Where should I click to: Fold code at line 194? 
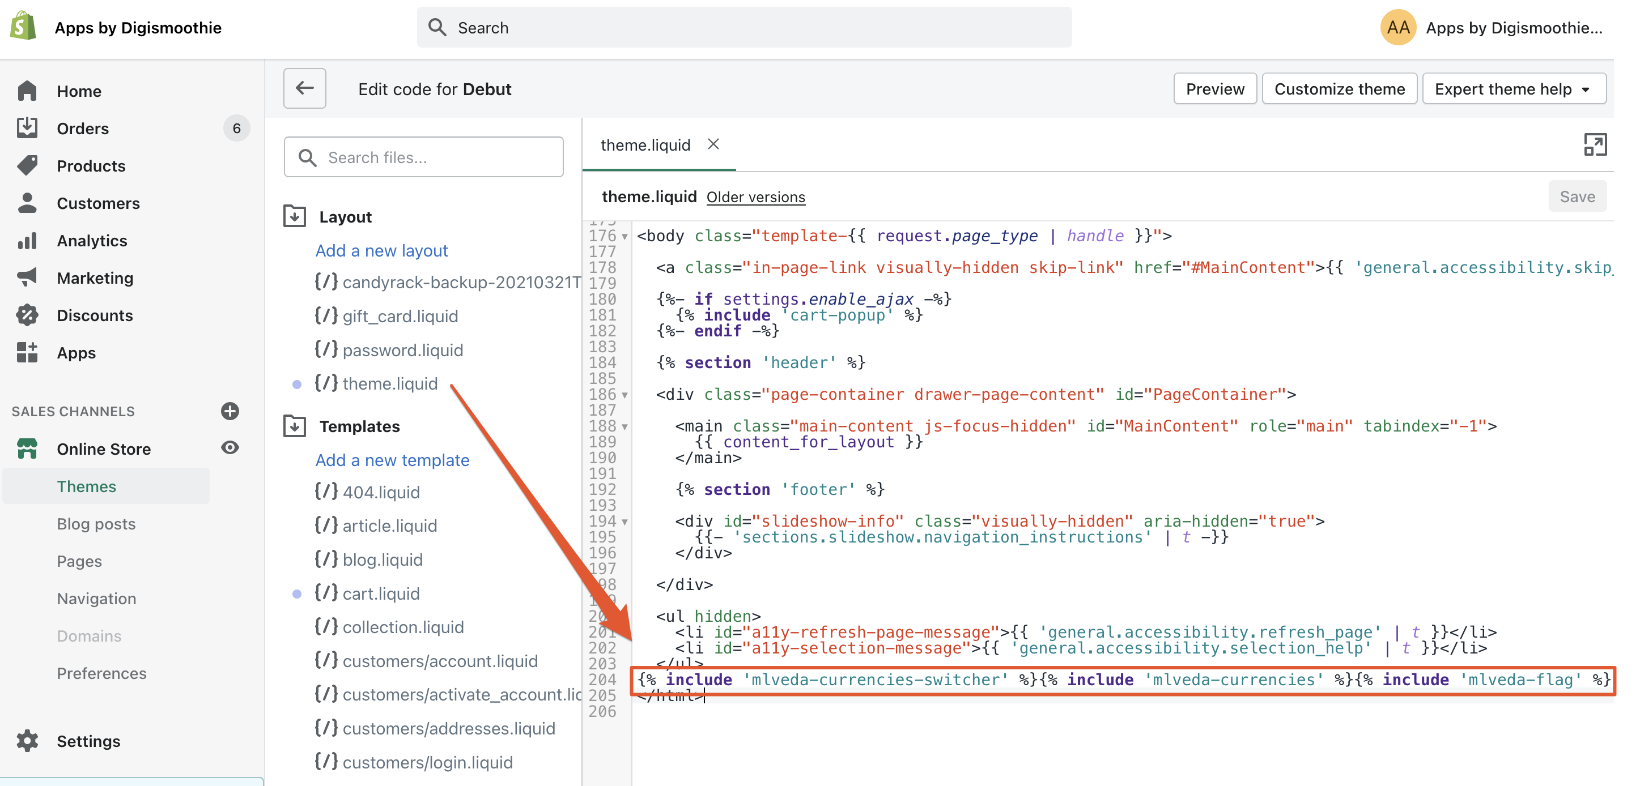coord(625,522)
